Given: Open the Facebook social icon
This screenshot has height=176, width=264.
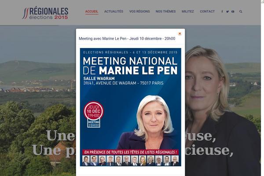Looking at the screenshot, I should [222, 11].
